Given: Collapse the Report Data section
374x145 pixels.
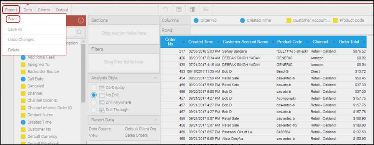Looking at the screenshot, I should tap(155, 120).
